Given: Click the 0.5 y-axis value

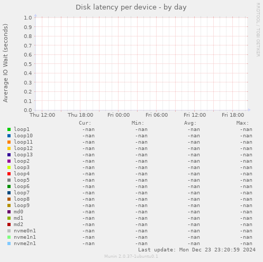Looking at the screenshot, I should pos(28,64).
